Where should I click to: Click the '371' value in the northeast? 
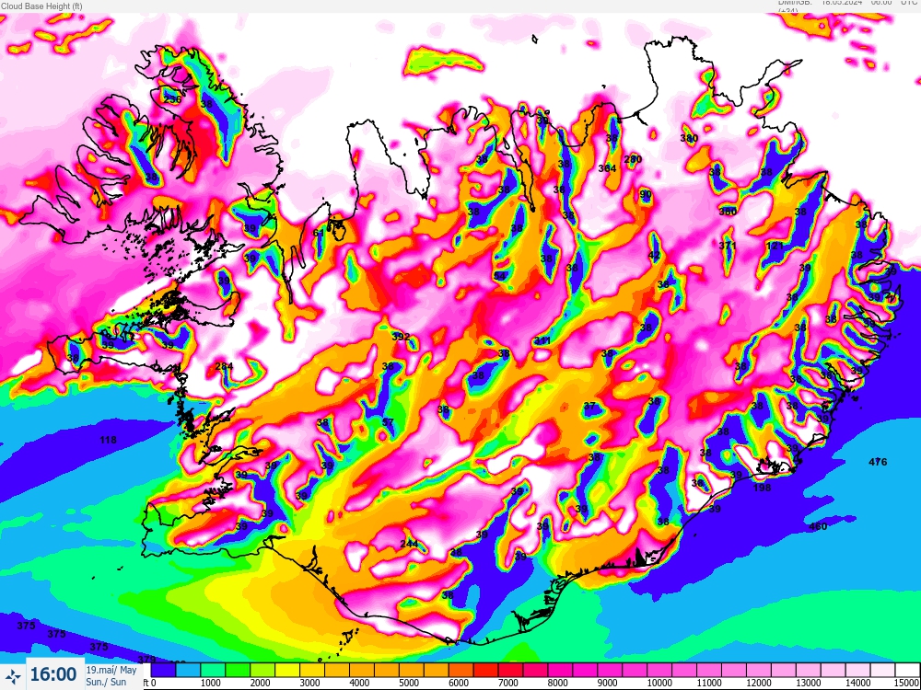[x=728, y=246]
